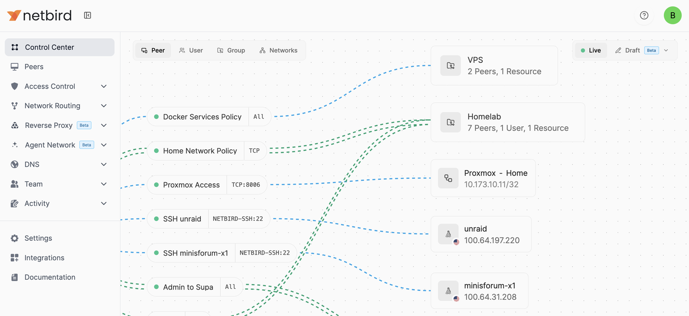
Task: Open Peers page in sidebar
Action: coord(60,67)
